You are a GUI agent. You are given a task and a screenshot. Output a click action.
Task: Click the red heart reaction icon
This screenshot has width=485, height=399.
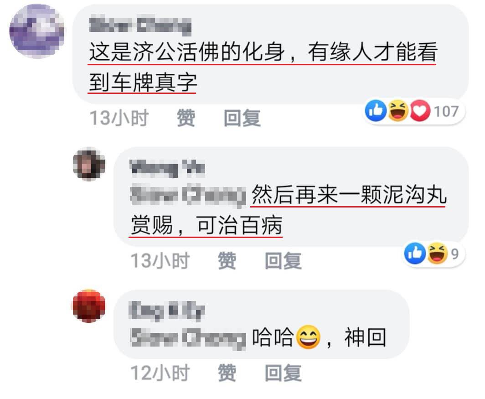pos(420,110)
